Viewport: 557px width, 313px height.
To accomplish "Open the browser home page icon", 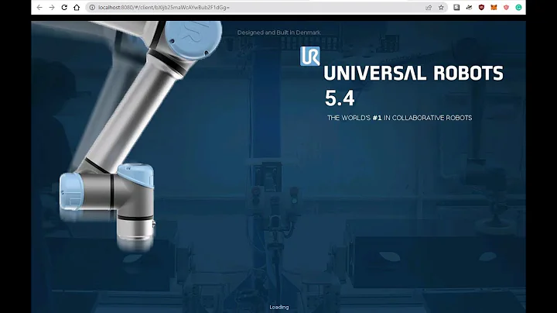I will click(77, 8).
